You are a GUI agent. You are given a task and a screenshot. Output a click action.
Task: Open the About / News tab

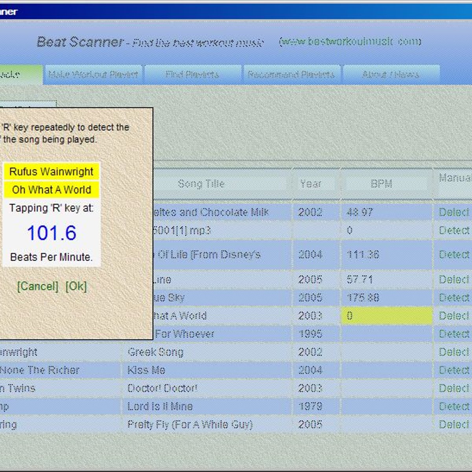[391, 74]
